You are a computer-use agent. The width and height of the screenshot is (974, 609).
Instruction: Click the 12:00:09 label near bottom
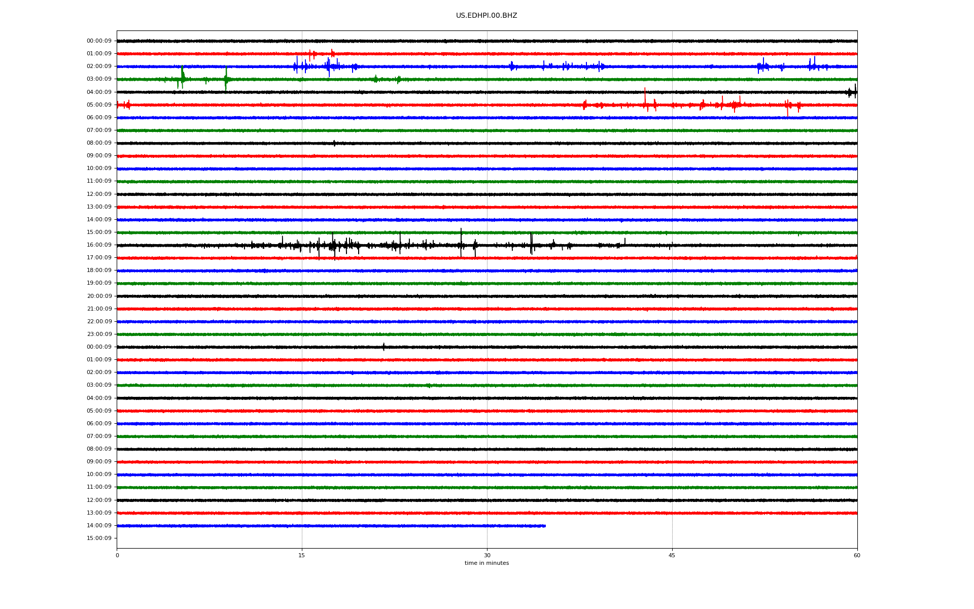pyautogui.click(x=99, y=500)
